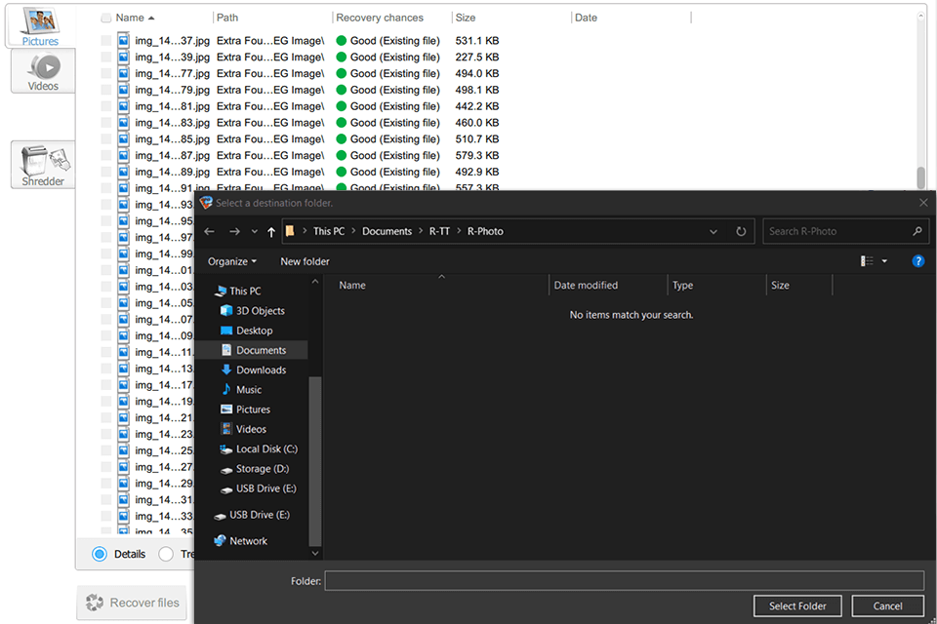The height and width of the screenshot is (624, 937).
Task: Open Storage (D:) drive
Action: tap(262, 469)
